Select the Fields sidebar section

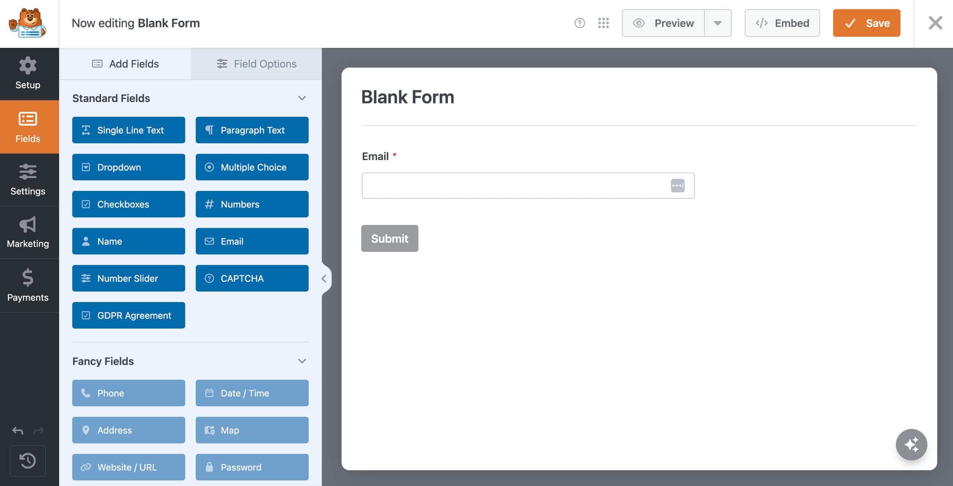(x=29, y=127)
